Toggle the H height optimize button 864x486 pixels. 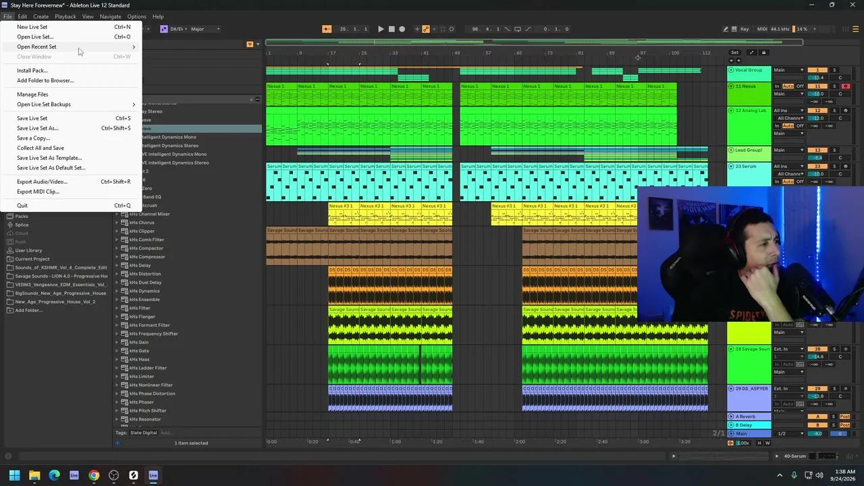759,443
